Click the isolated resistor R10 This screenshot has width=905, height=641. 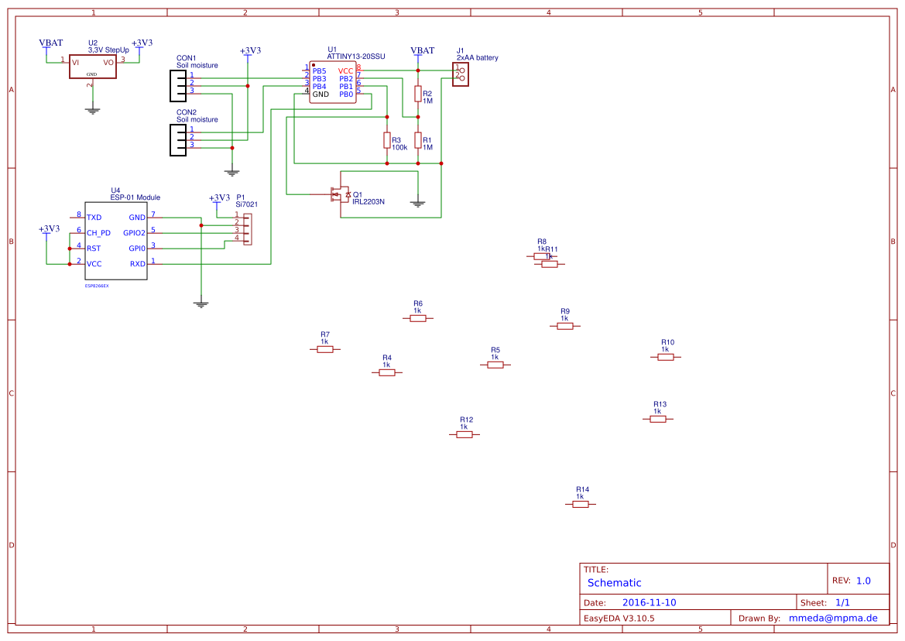click(667, 356)
